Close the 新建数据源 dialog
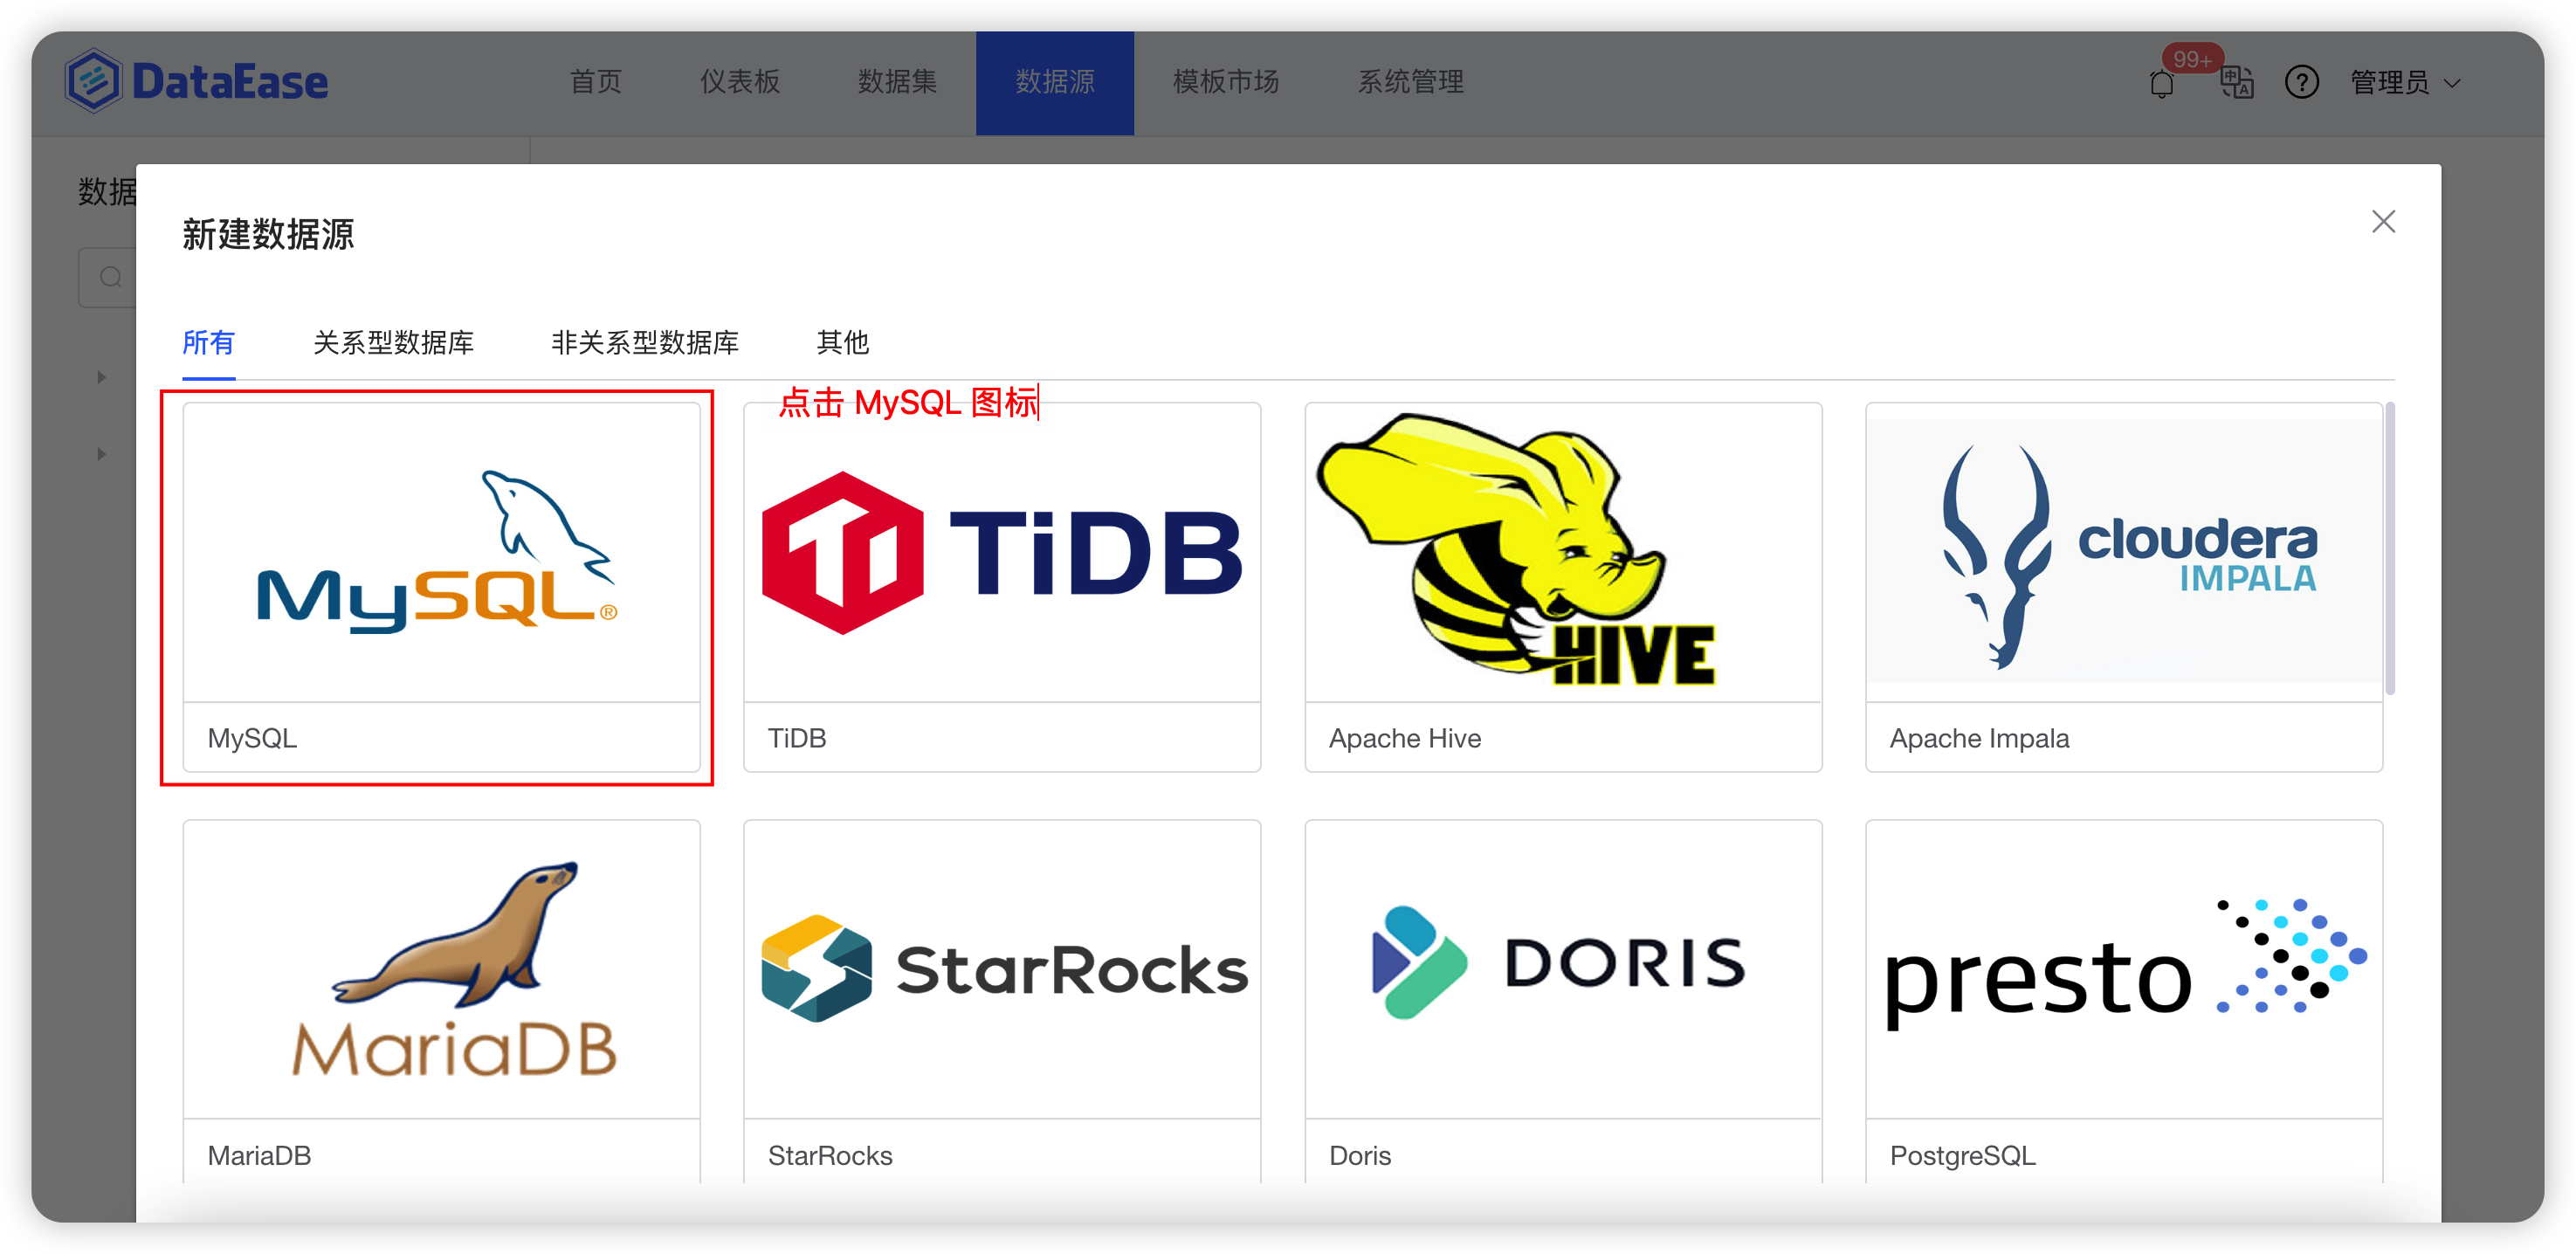2576x1254 pixels. [x=2383, y=221]
